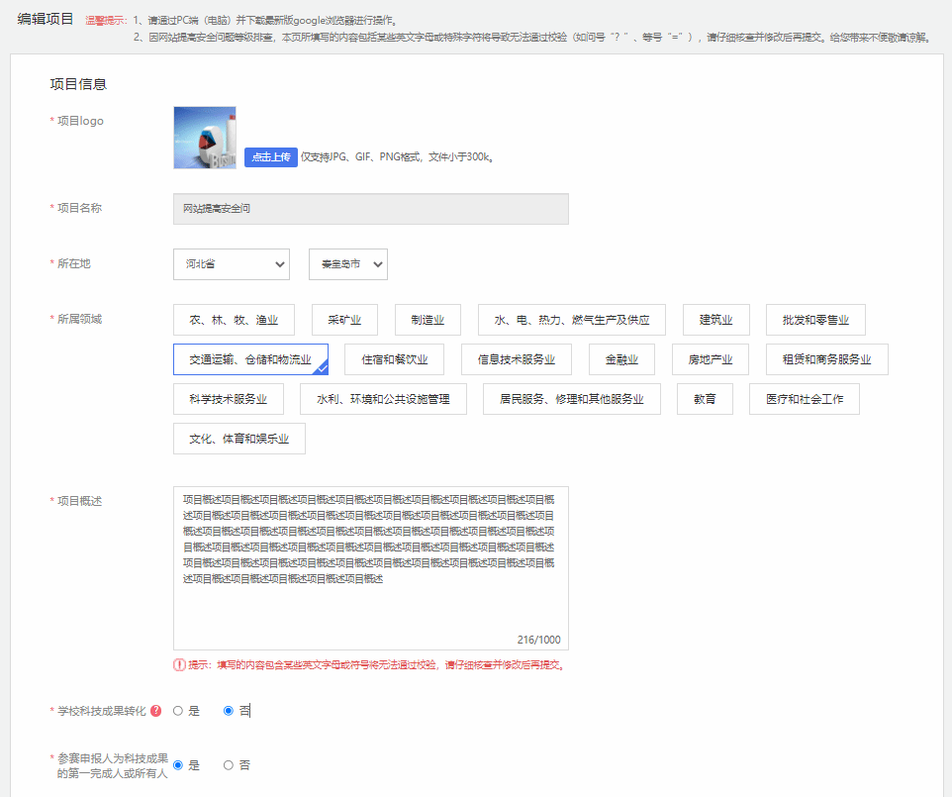Screen dimensions: 952x797
Task: Select 是 for 学校科技成果转化
Action: (179, 711)
